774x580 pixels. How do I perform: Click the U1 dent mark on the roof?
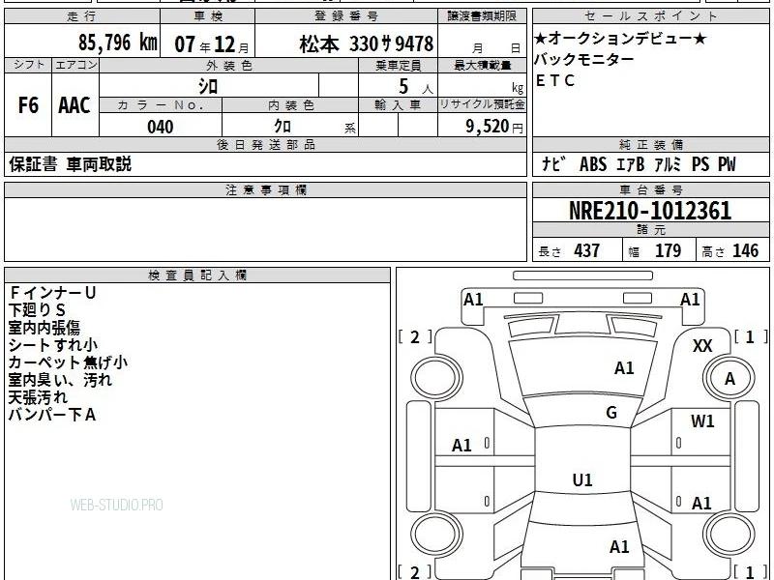582,479
